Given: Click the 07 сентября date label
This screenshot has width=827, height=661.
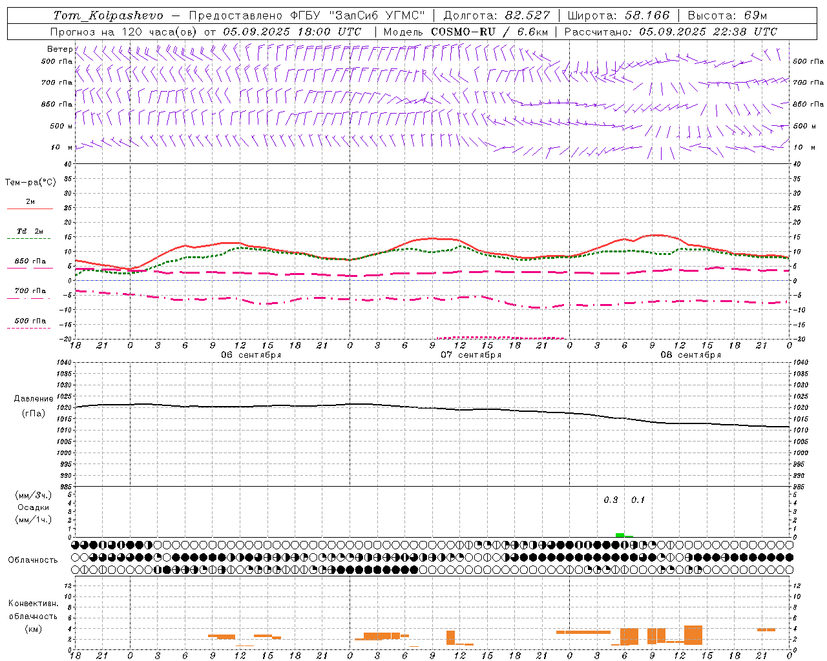Looking at the screenshot, I should click(471, 355).
